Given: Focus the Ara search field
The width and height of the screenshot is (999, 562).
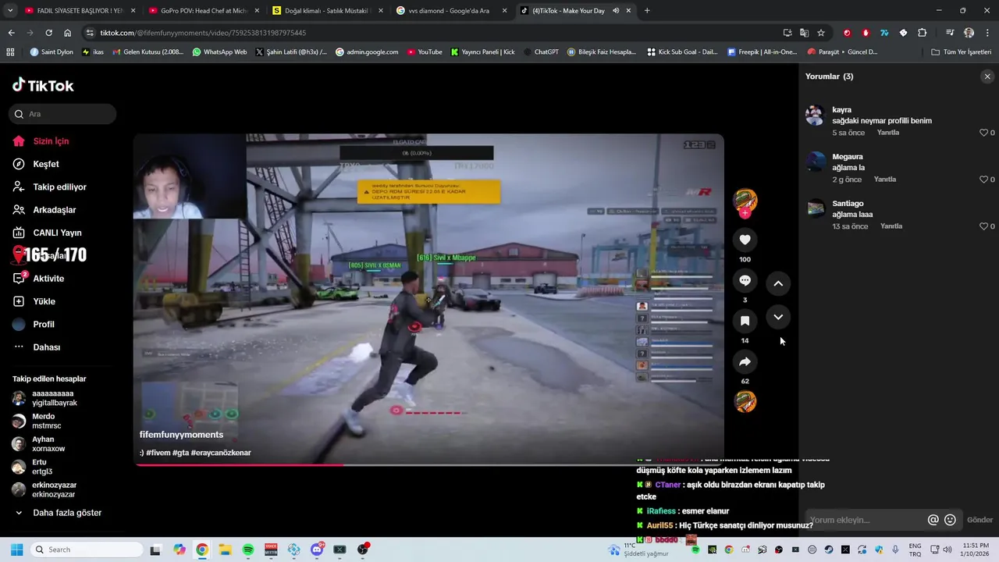Looking at the screenshot, I should [x=63, y=114].
